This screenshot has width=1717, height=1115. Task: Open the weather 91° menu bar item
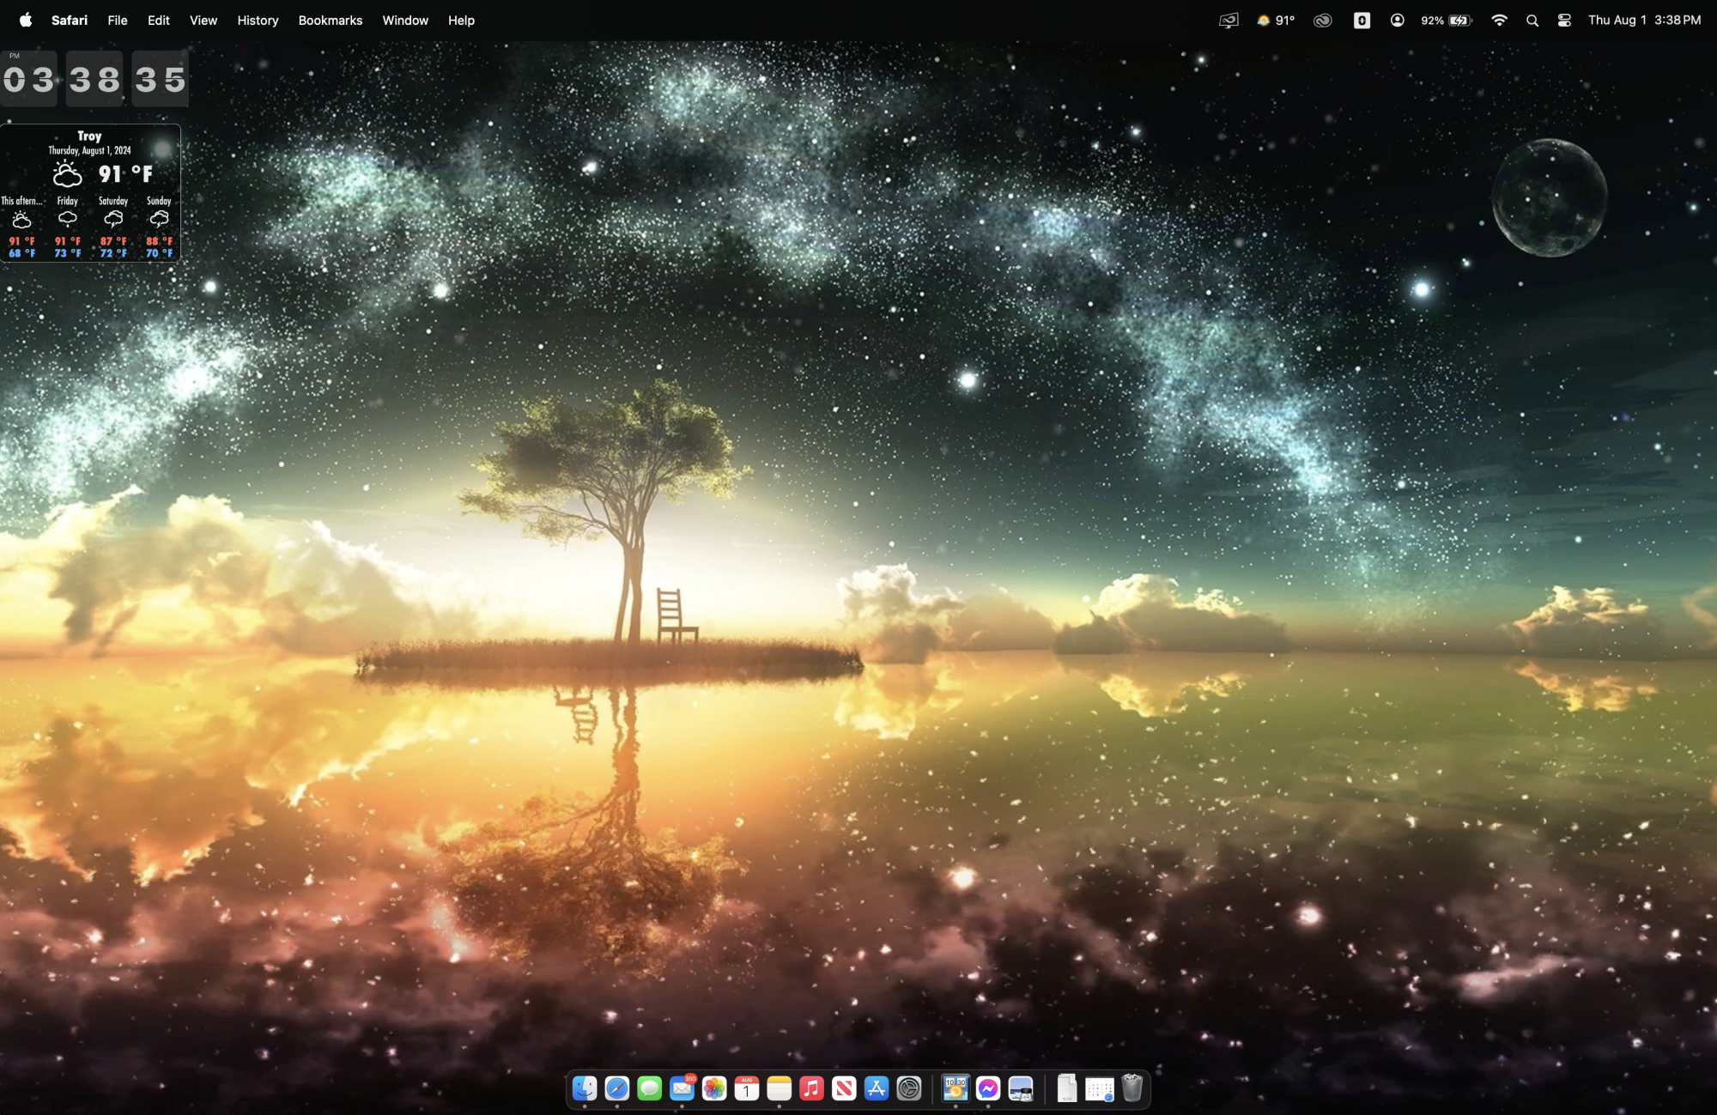coord(1276,20)
